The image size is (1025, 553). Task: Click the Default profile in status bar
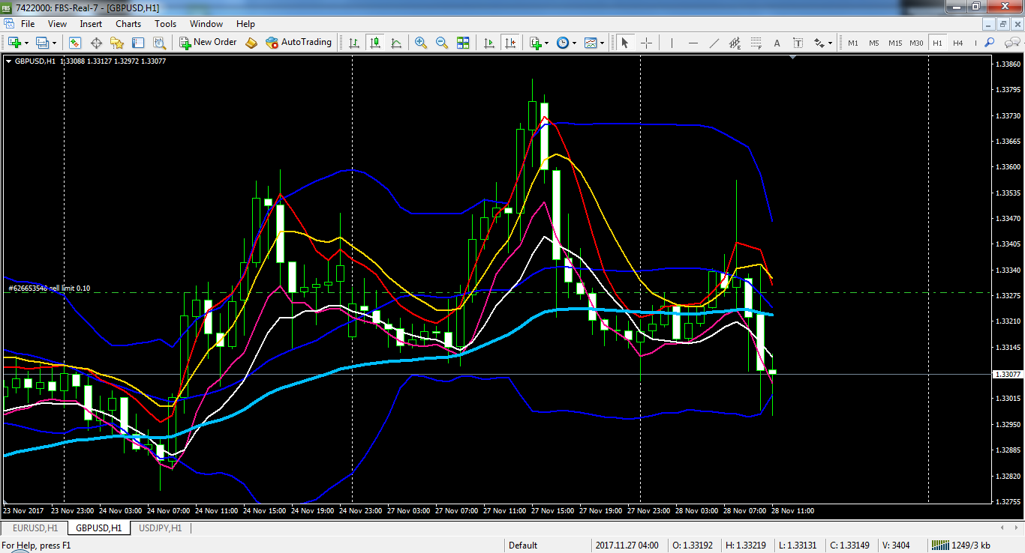pos(523,546)
